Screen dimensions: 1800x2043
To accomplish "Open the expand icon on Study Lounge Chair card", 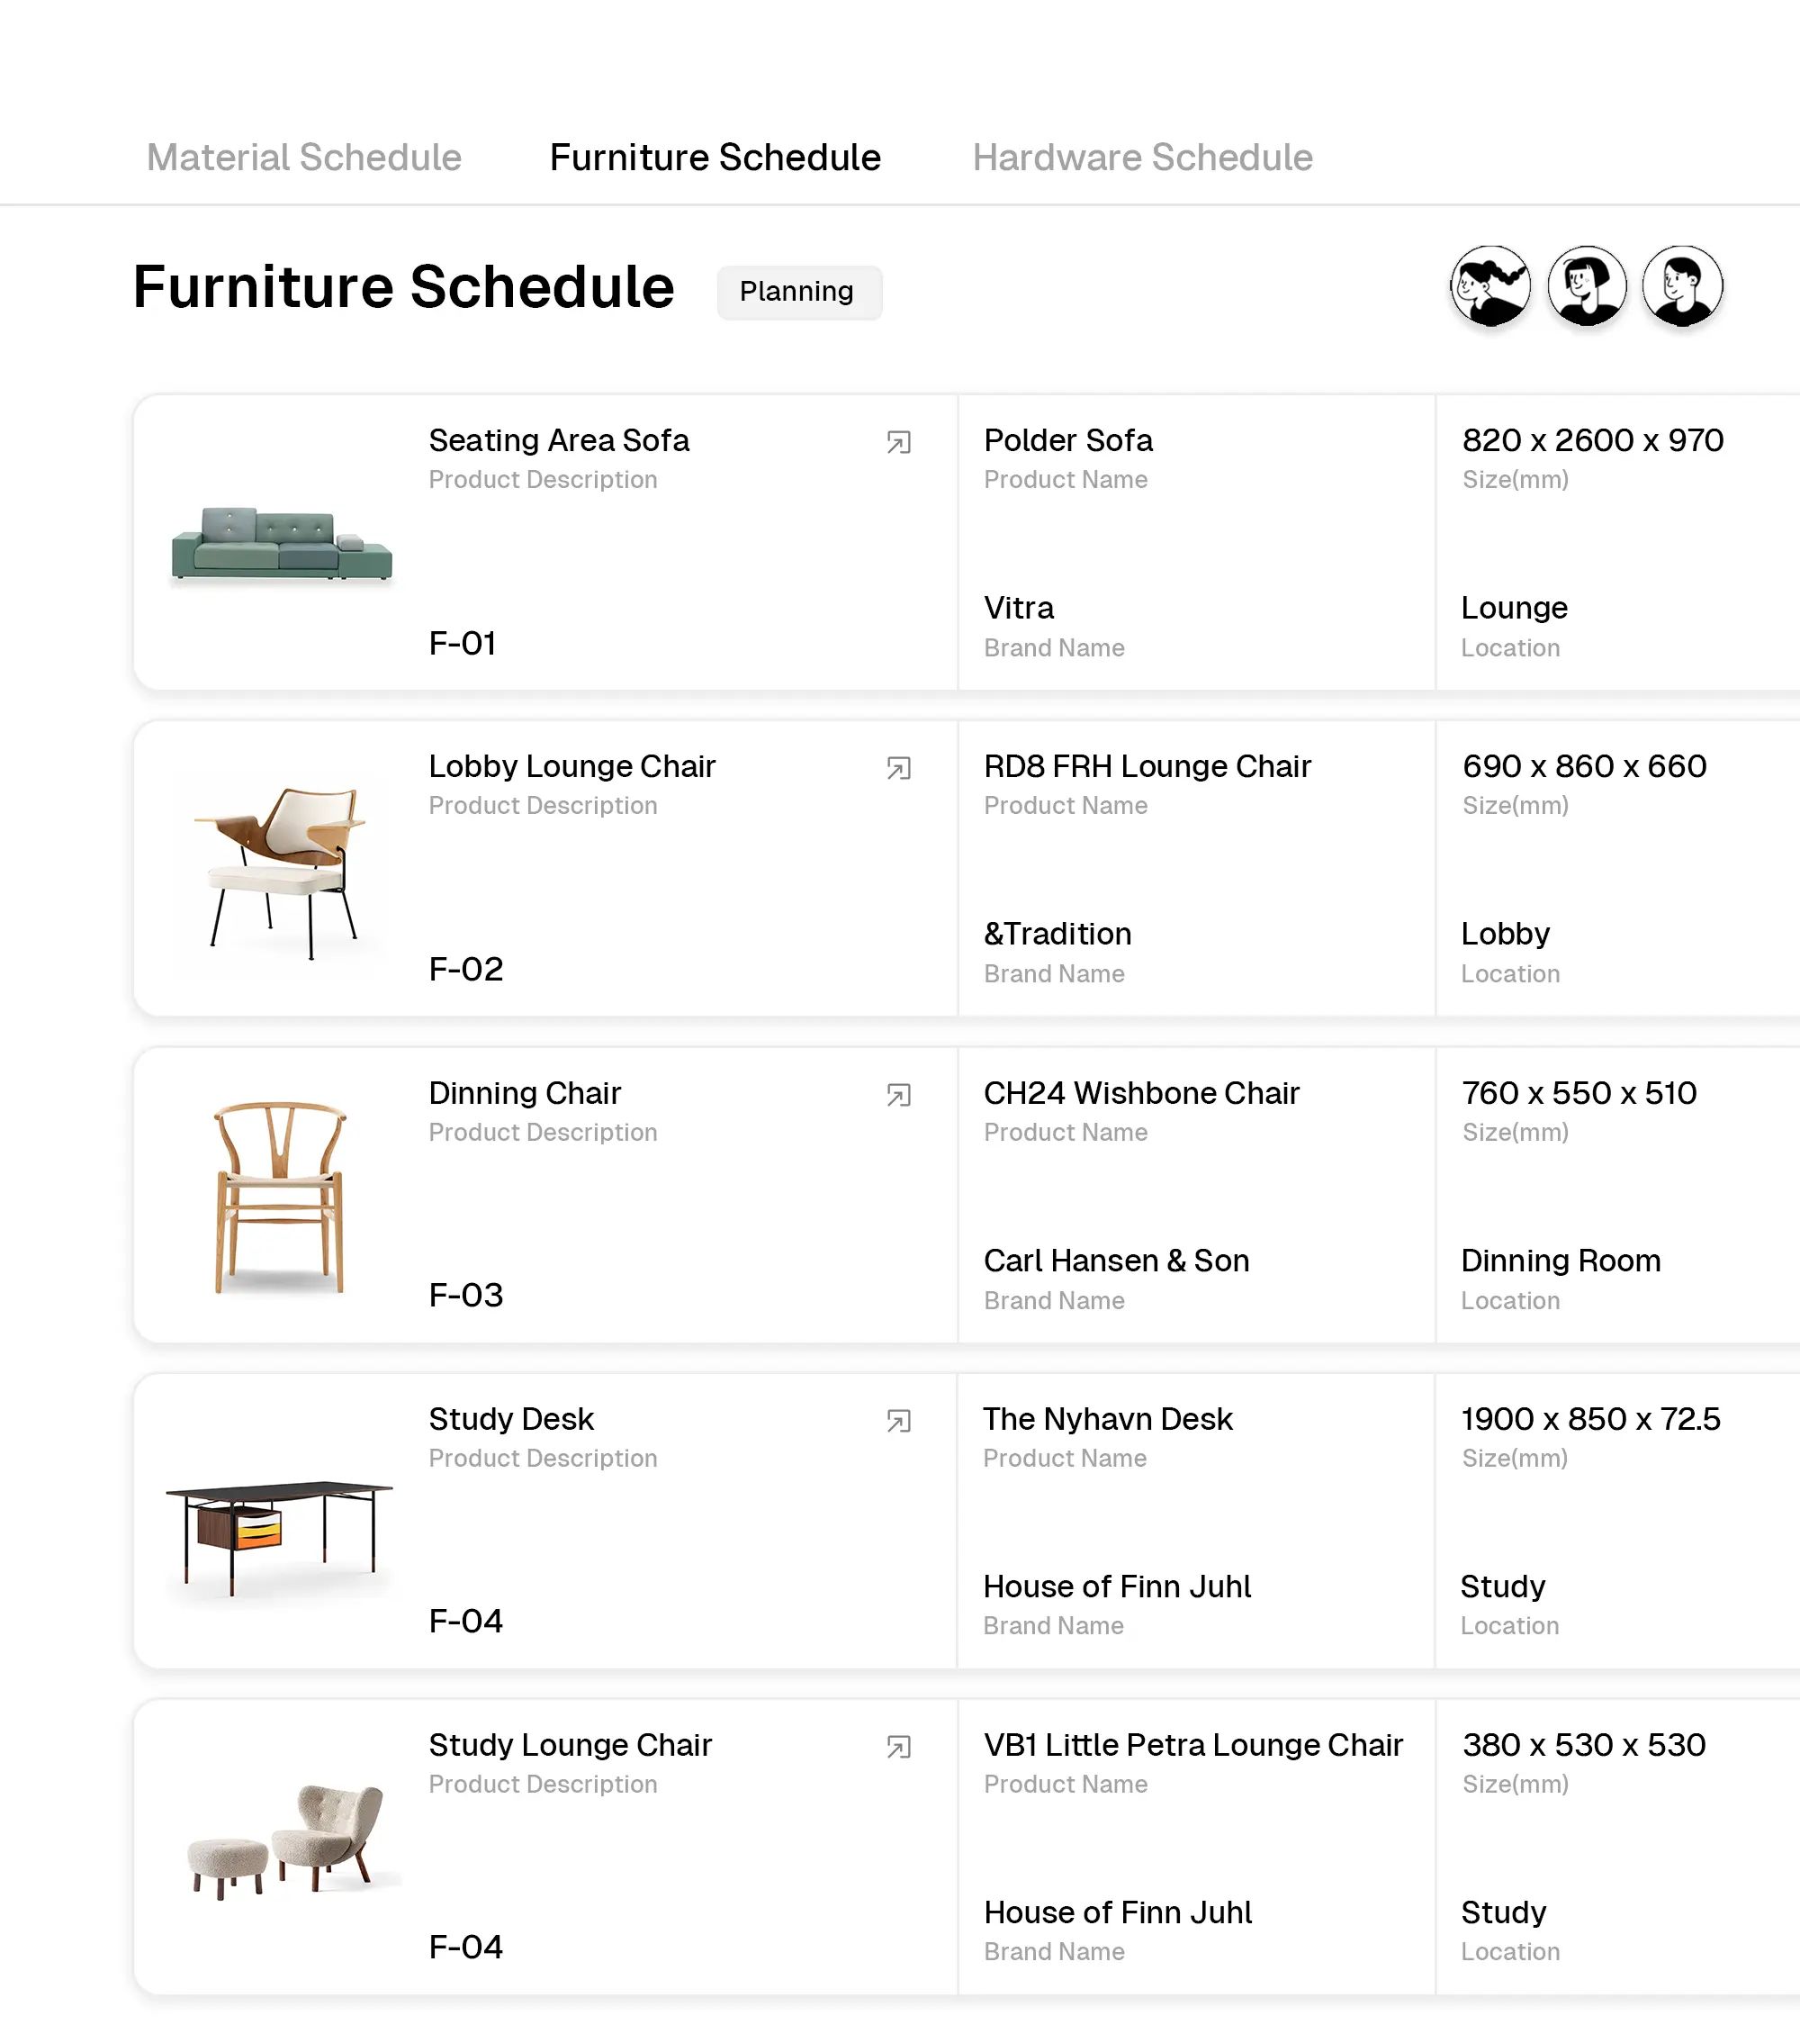I will click(x=898, y=1744).
